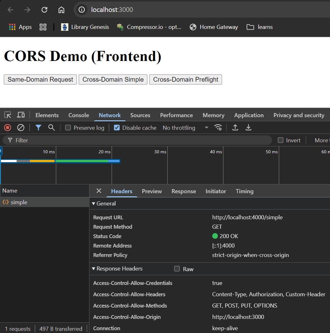This screenshot has height=333, width=330.
Task: Toggle the filter bar
Action: [38, 128]
